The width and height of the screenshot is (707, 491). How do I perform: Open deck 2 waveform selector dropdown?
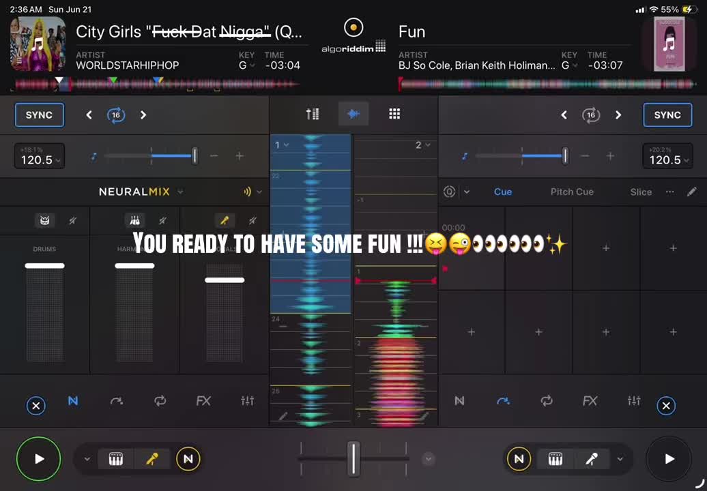[422, 145]
